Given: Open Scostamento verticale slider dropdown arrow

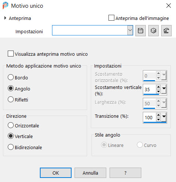Looking at the screenshot, I should [164, 89].
